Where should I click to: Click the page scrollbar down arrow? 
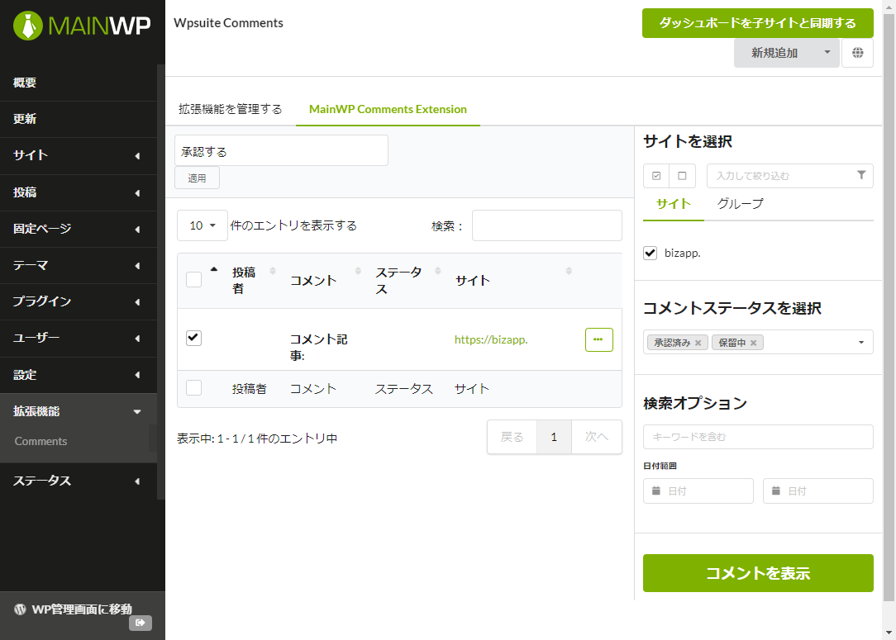(x=889, y=633)
